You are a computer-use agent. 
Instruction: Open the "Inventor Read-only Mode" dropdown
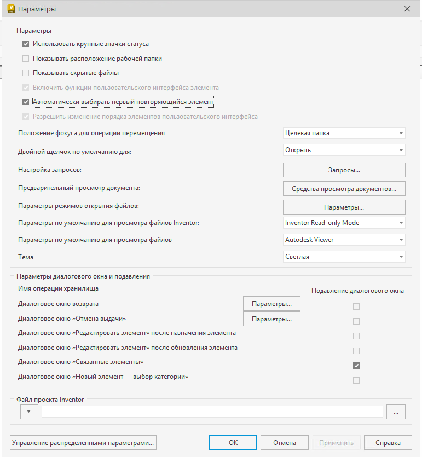click(x=344, y=223)
